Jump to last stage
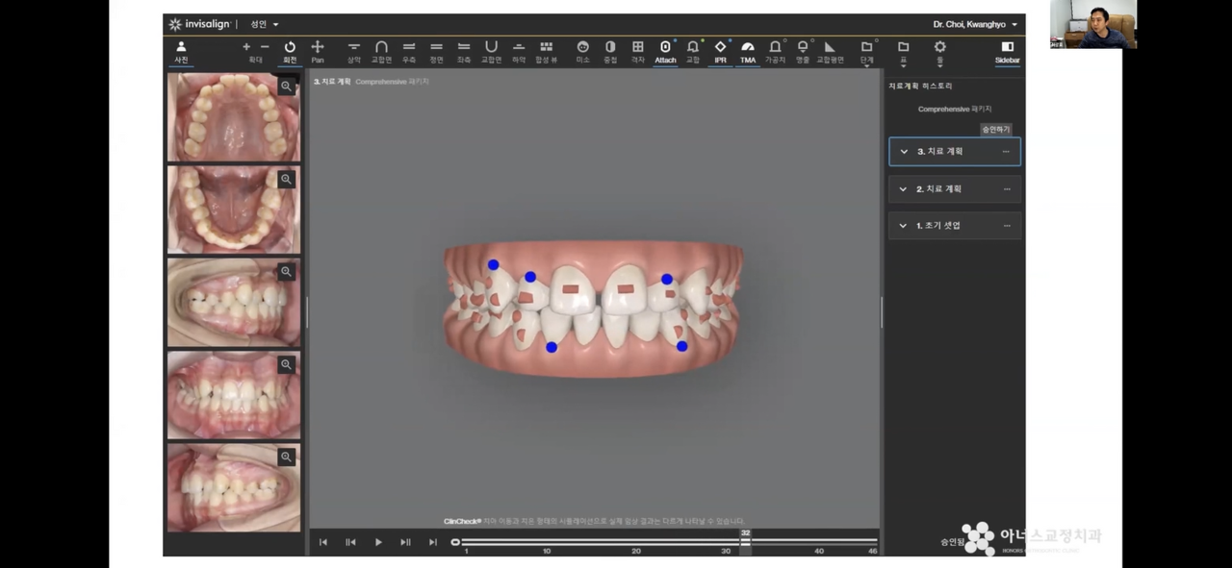 432,542
